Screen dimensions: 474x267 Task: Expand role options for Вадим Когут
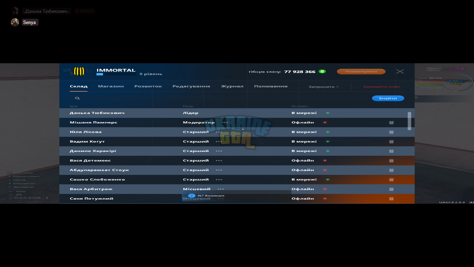[x=219, y=141]
